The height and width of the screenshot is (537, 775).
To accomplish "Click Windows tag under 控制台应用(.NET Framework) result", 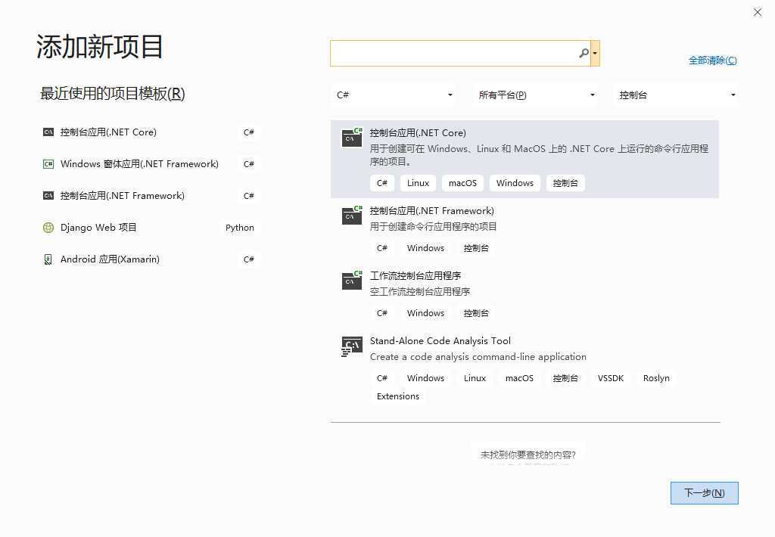I will coord(425,248).
